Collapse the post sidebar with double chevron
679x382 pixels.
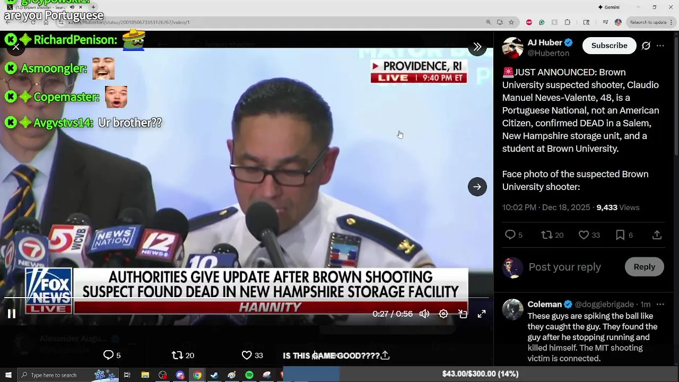coord(477,47)
